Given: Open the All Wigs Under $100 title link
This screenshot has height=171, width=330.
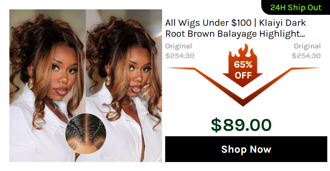Looking at the screenshot, I should coord(235,28).
